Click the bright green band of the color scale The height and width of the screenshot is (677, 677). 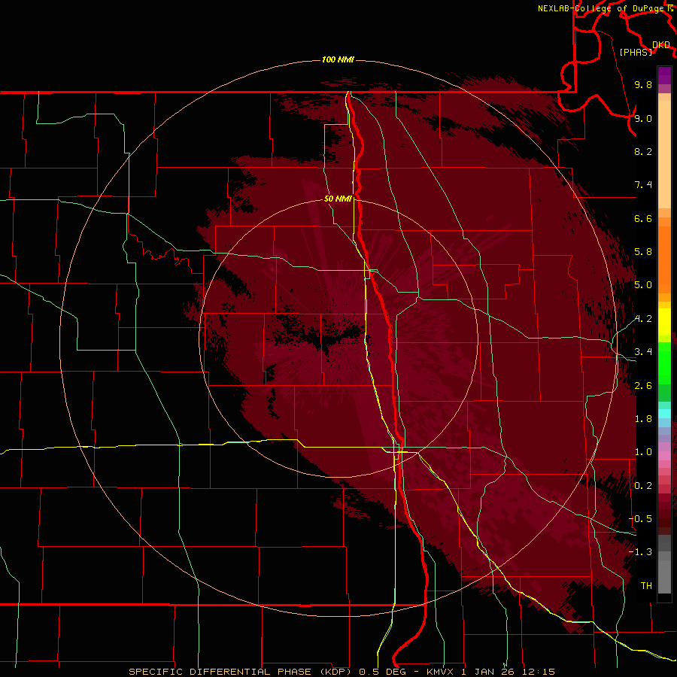[664, 363]
